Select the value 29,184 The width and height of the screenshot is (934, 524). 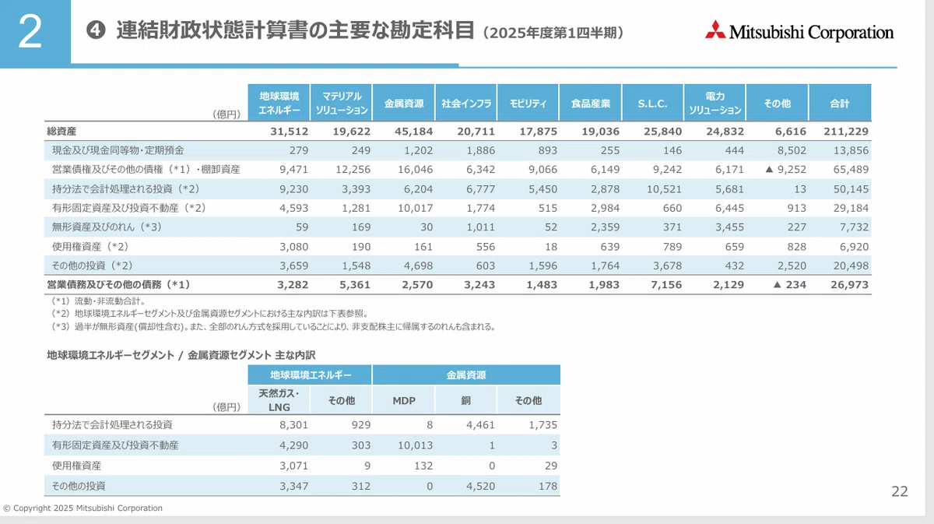850,208
